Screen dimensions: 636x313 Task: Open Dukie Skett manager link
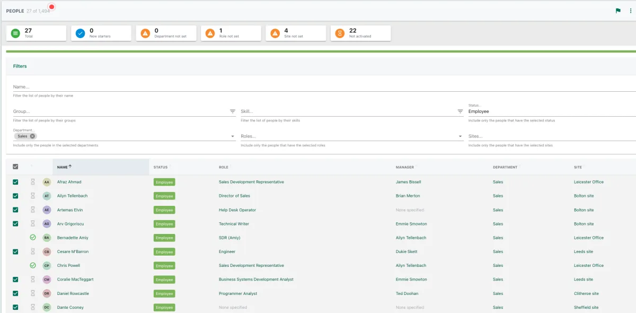point(407,251)
